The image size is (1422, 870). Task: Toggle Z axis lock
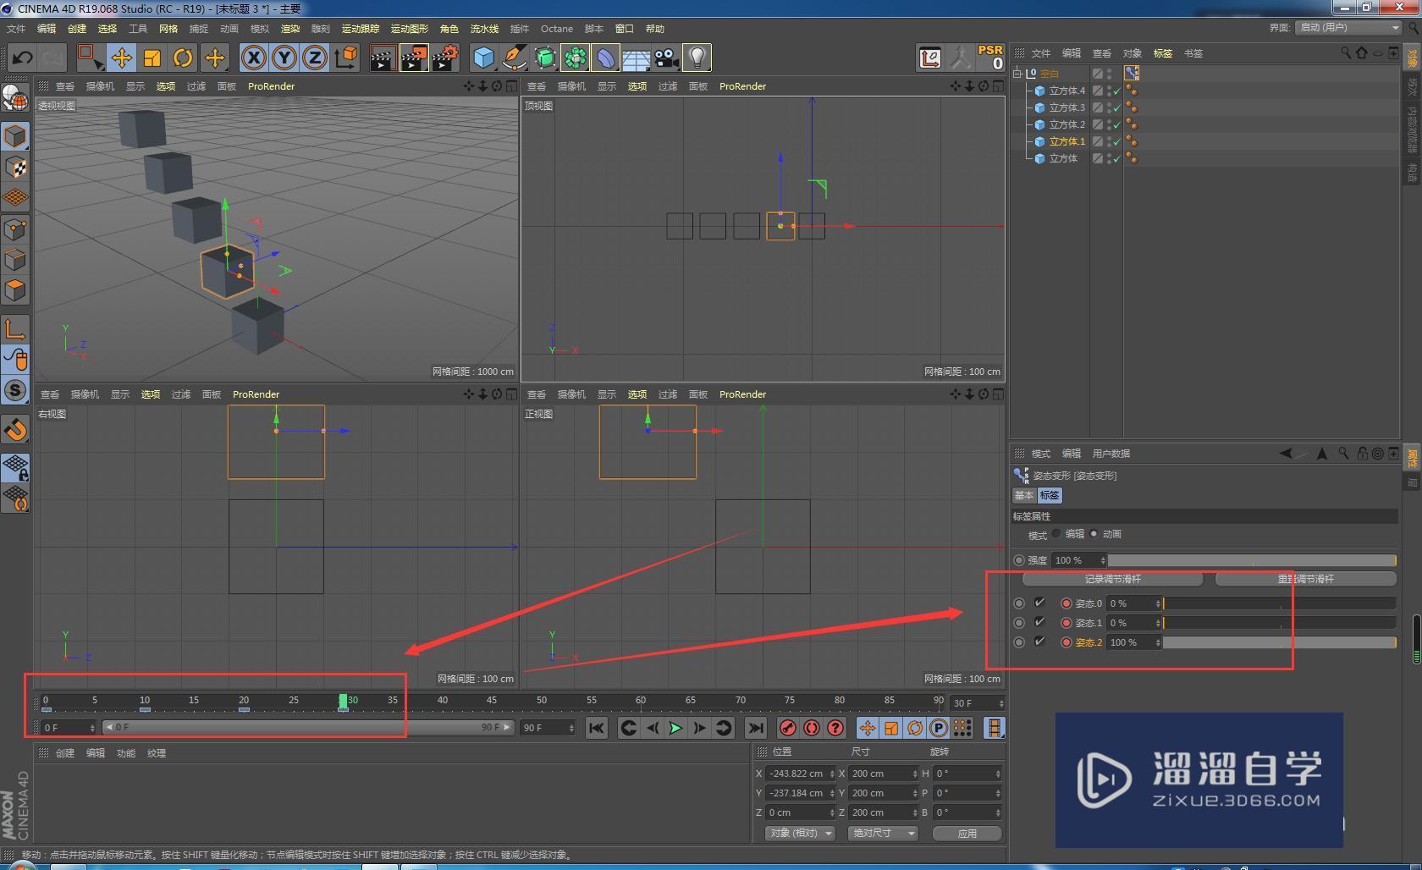pyautogui.click(x=315, y=58)
